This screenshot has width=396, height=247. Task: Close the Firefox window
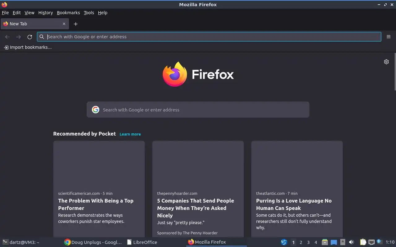click(392, 5)
